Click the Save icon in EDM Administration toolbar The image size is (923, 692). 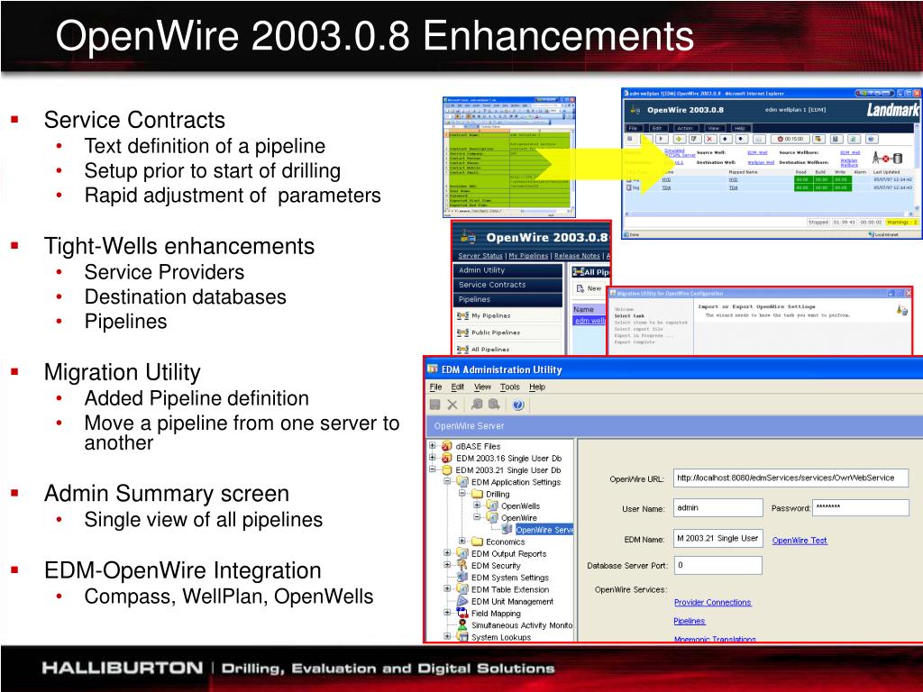[435, 405]
